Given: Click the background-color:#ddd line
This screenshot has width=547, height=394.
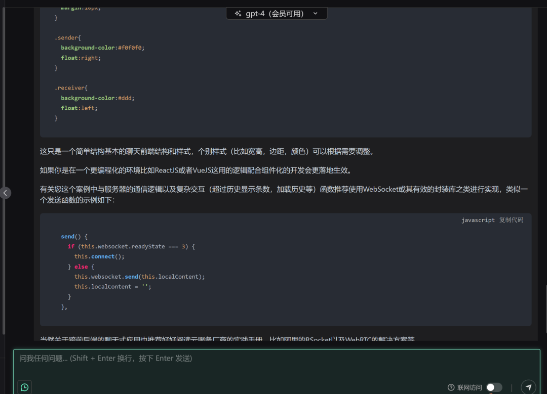Looking at the screenshot, I should point(98,98).
